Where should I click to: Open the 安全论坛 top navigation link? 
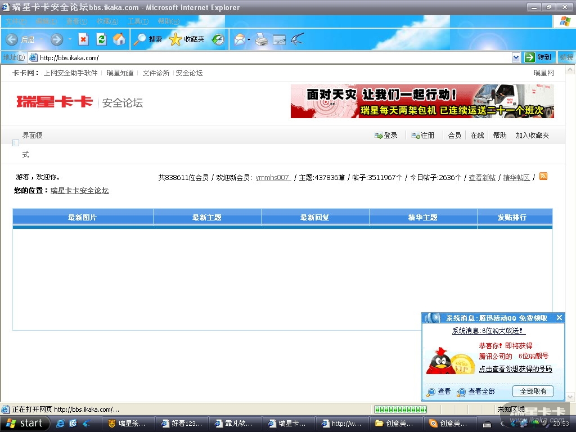189,73
